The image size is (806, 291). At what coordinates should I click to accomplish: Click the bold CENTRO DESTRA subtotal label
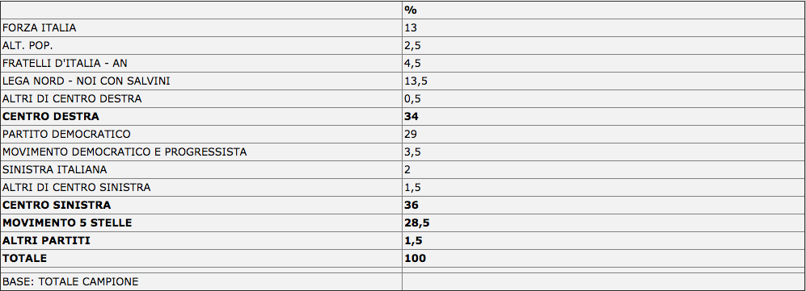pos(51,116)
